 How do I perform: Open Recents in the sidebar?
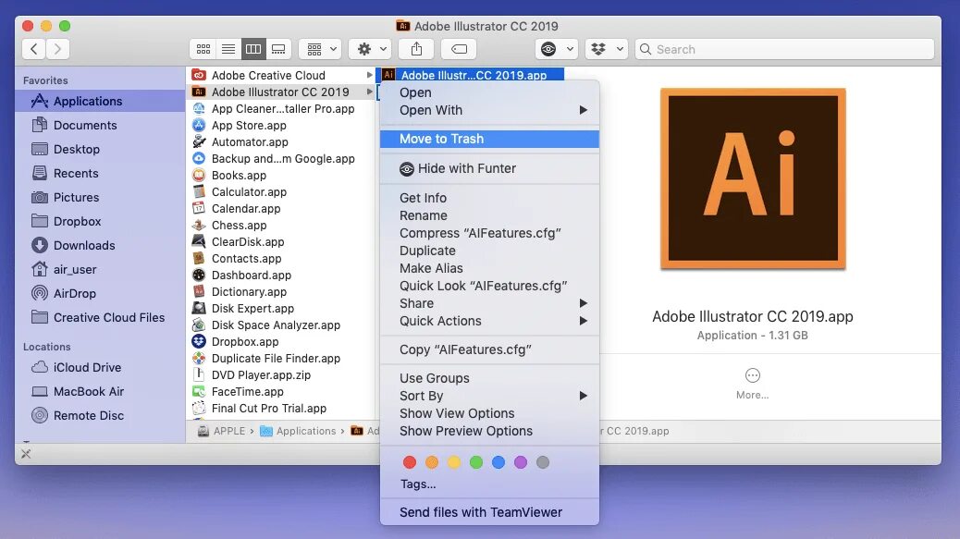pos(100,173)
